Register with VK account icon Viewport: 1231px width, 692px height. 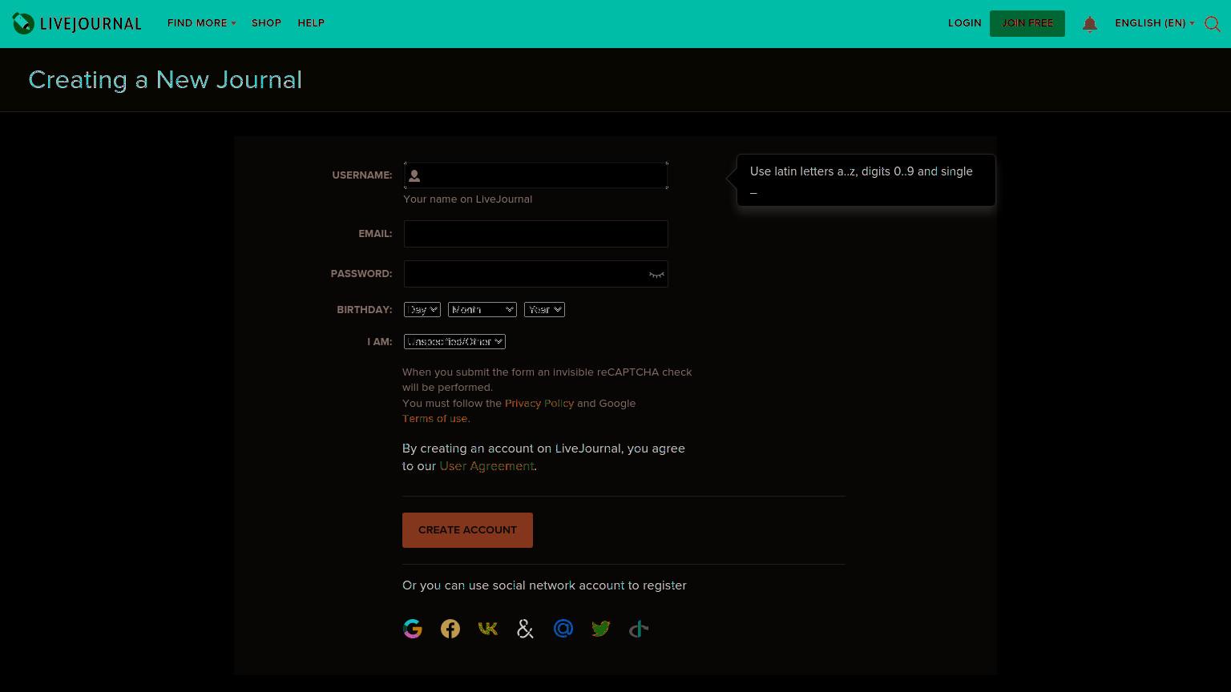(488, 629)
